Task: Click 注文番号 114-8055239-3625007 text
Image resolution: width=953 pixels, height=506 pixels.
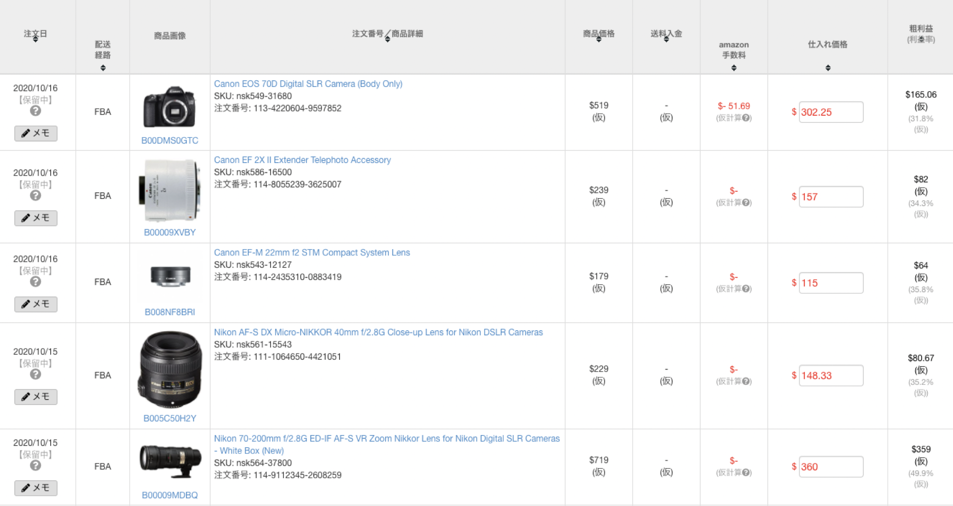Action: coord(277,184)
